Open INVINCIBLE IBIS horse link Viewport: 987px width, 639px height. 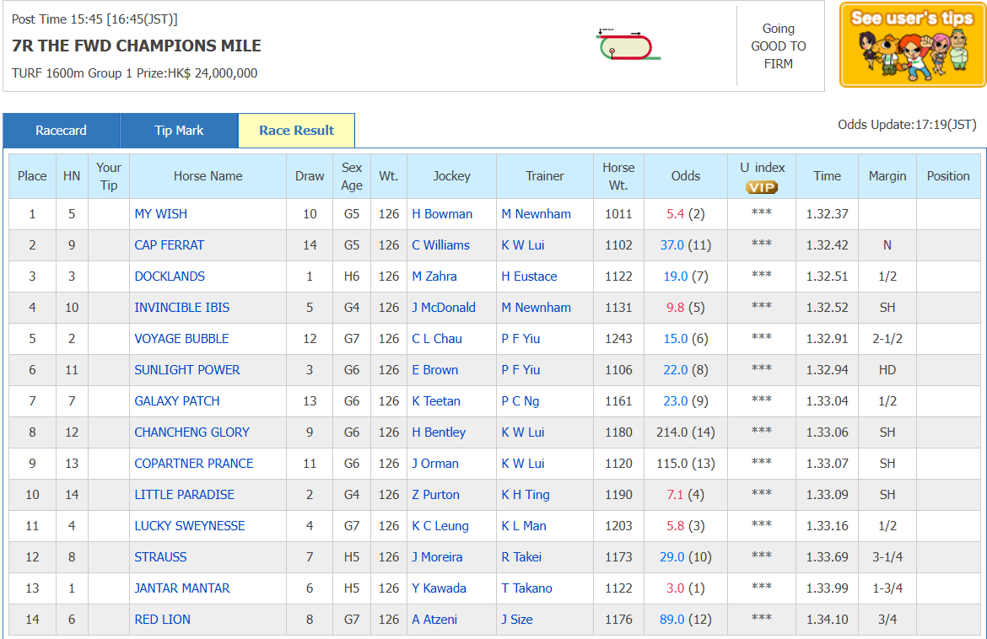tap(182, 308)
